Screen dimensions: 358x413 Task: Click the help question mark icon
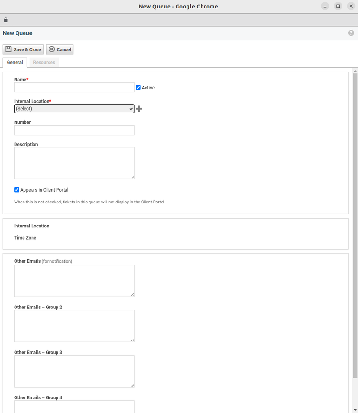tap(351, 33)
